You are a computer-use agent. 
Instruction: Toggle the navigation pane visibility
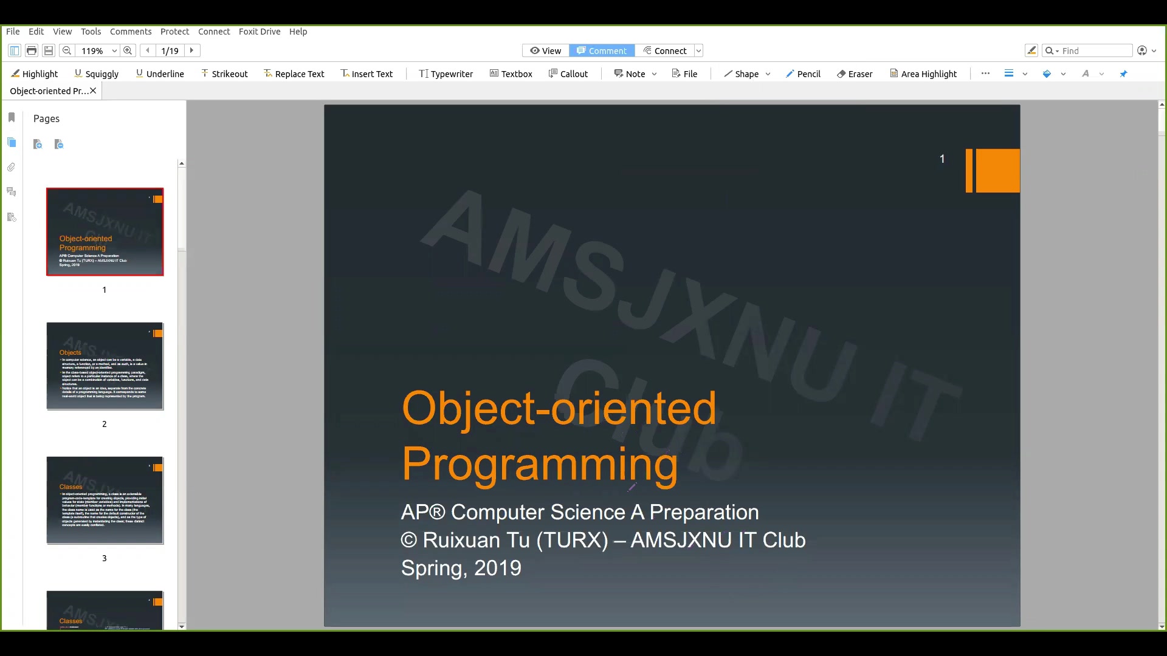point(14,50)
